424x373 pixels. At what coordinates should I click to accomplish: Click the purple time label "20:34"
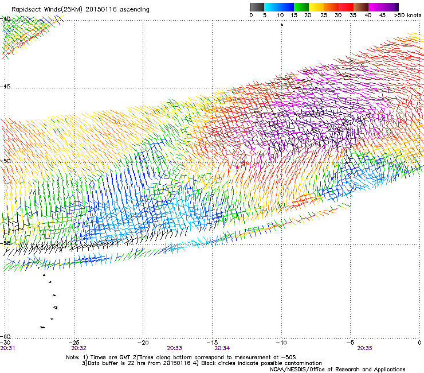click(222, 348)
